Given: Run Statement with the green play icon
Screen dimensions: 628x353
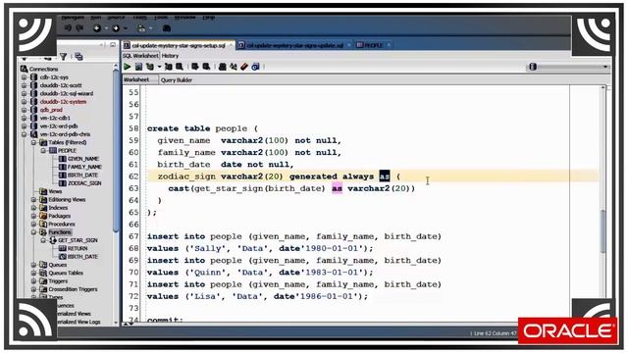Looking at the screenshot, I should tap(128, 67).
